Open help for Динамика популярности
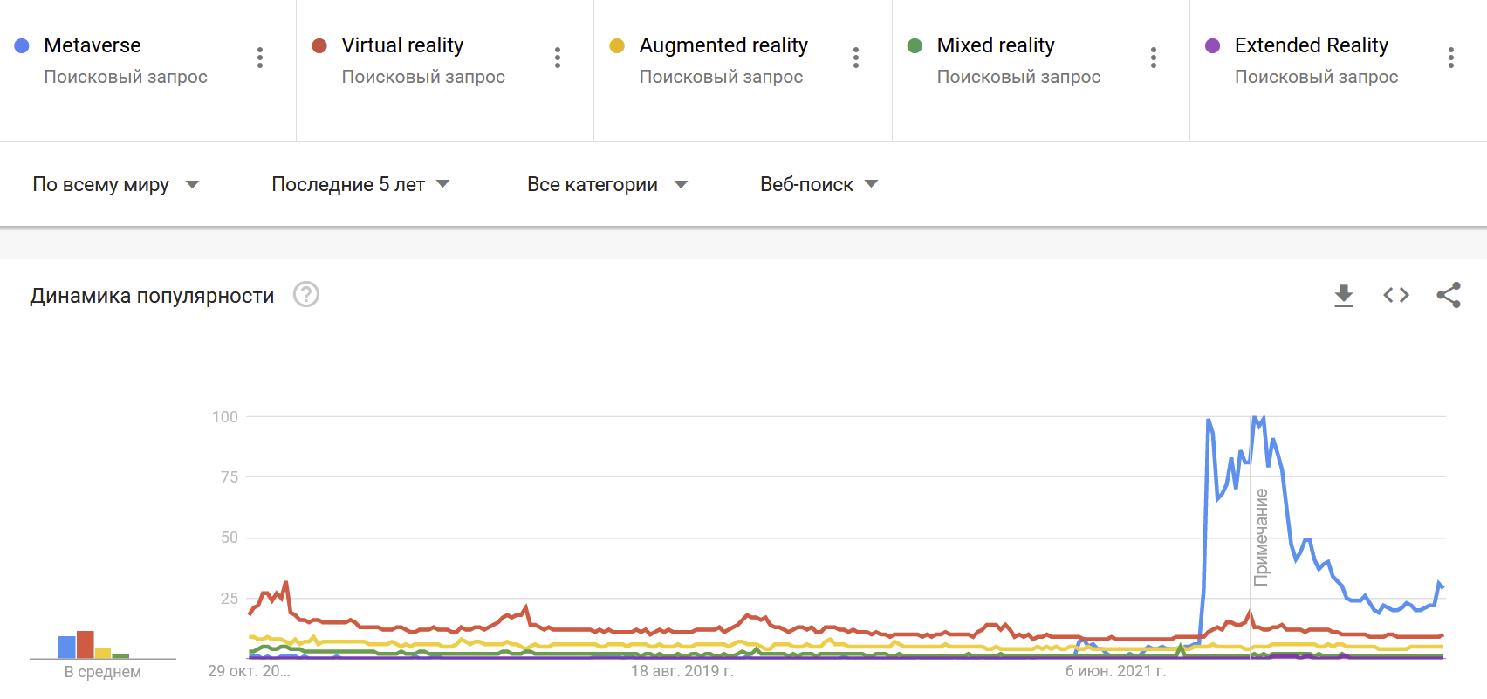 306,295
